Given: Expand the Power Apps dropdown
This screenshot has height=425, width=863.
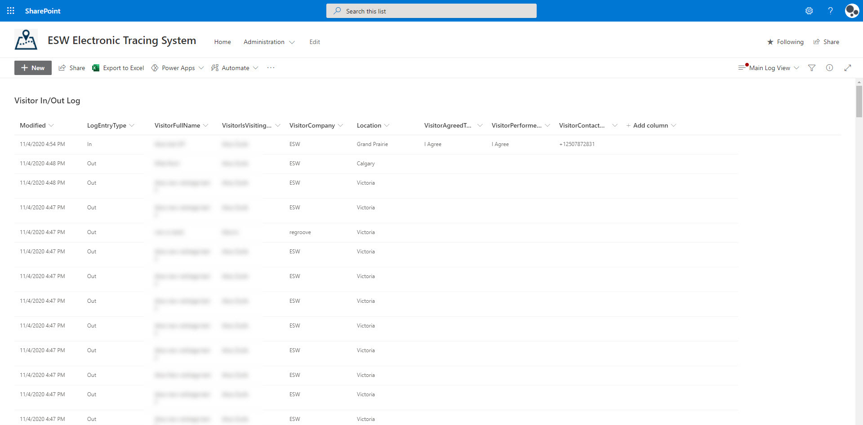Looking at the screenshot, I should pyautogui.click(x=178, y=68).
